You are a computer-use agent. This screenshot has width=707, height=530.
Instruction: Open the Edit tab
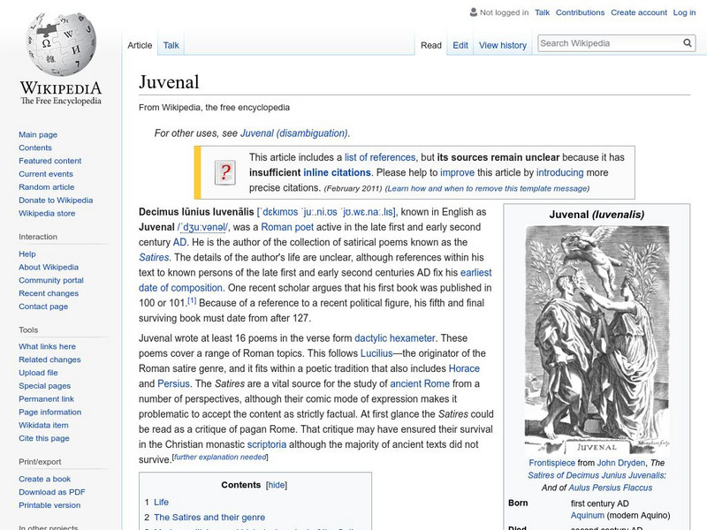(460, 46)
